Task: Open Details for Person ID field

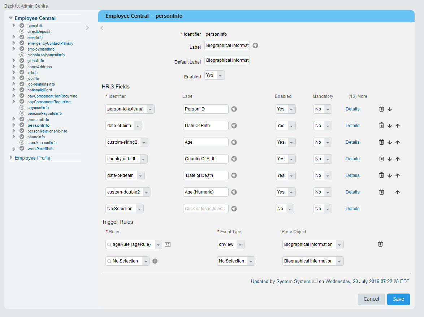Action: pos(352,109)
